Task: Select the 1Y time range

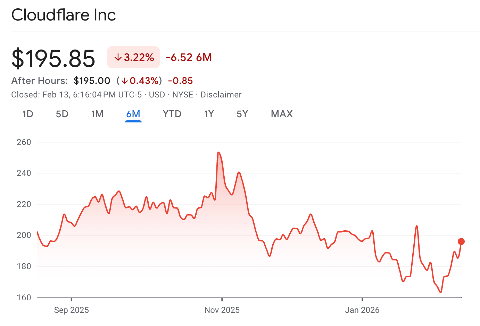Action: click(x=209, y=114)
